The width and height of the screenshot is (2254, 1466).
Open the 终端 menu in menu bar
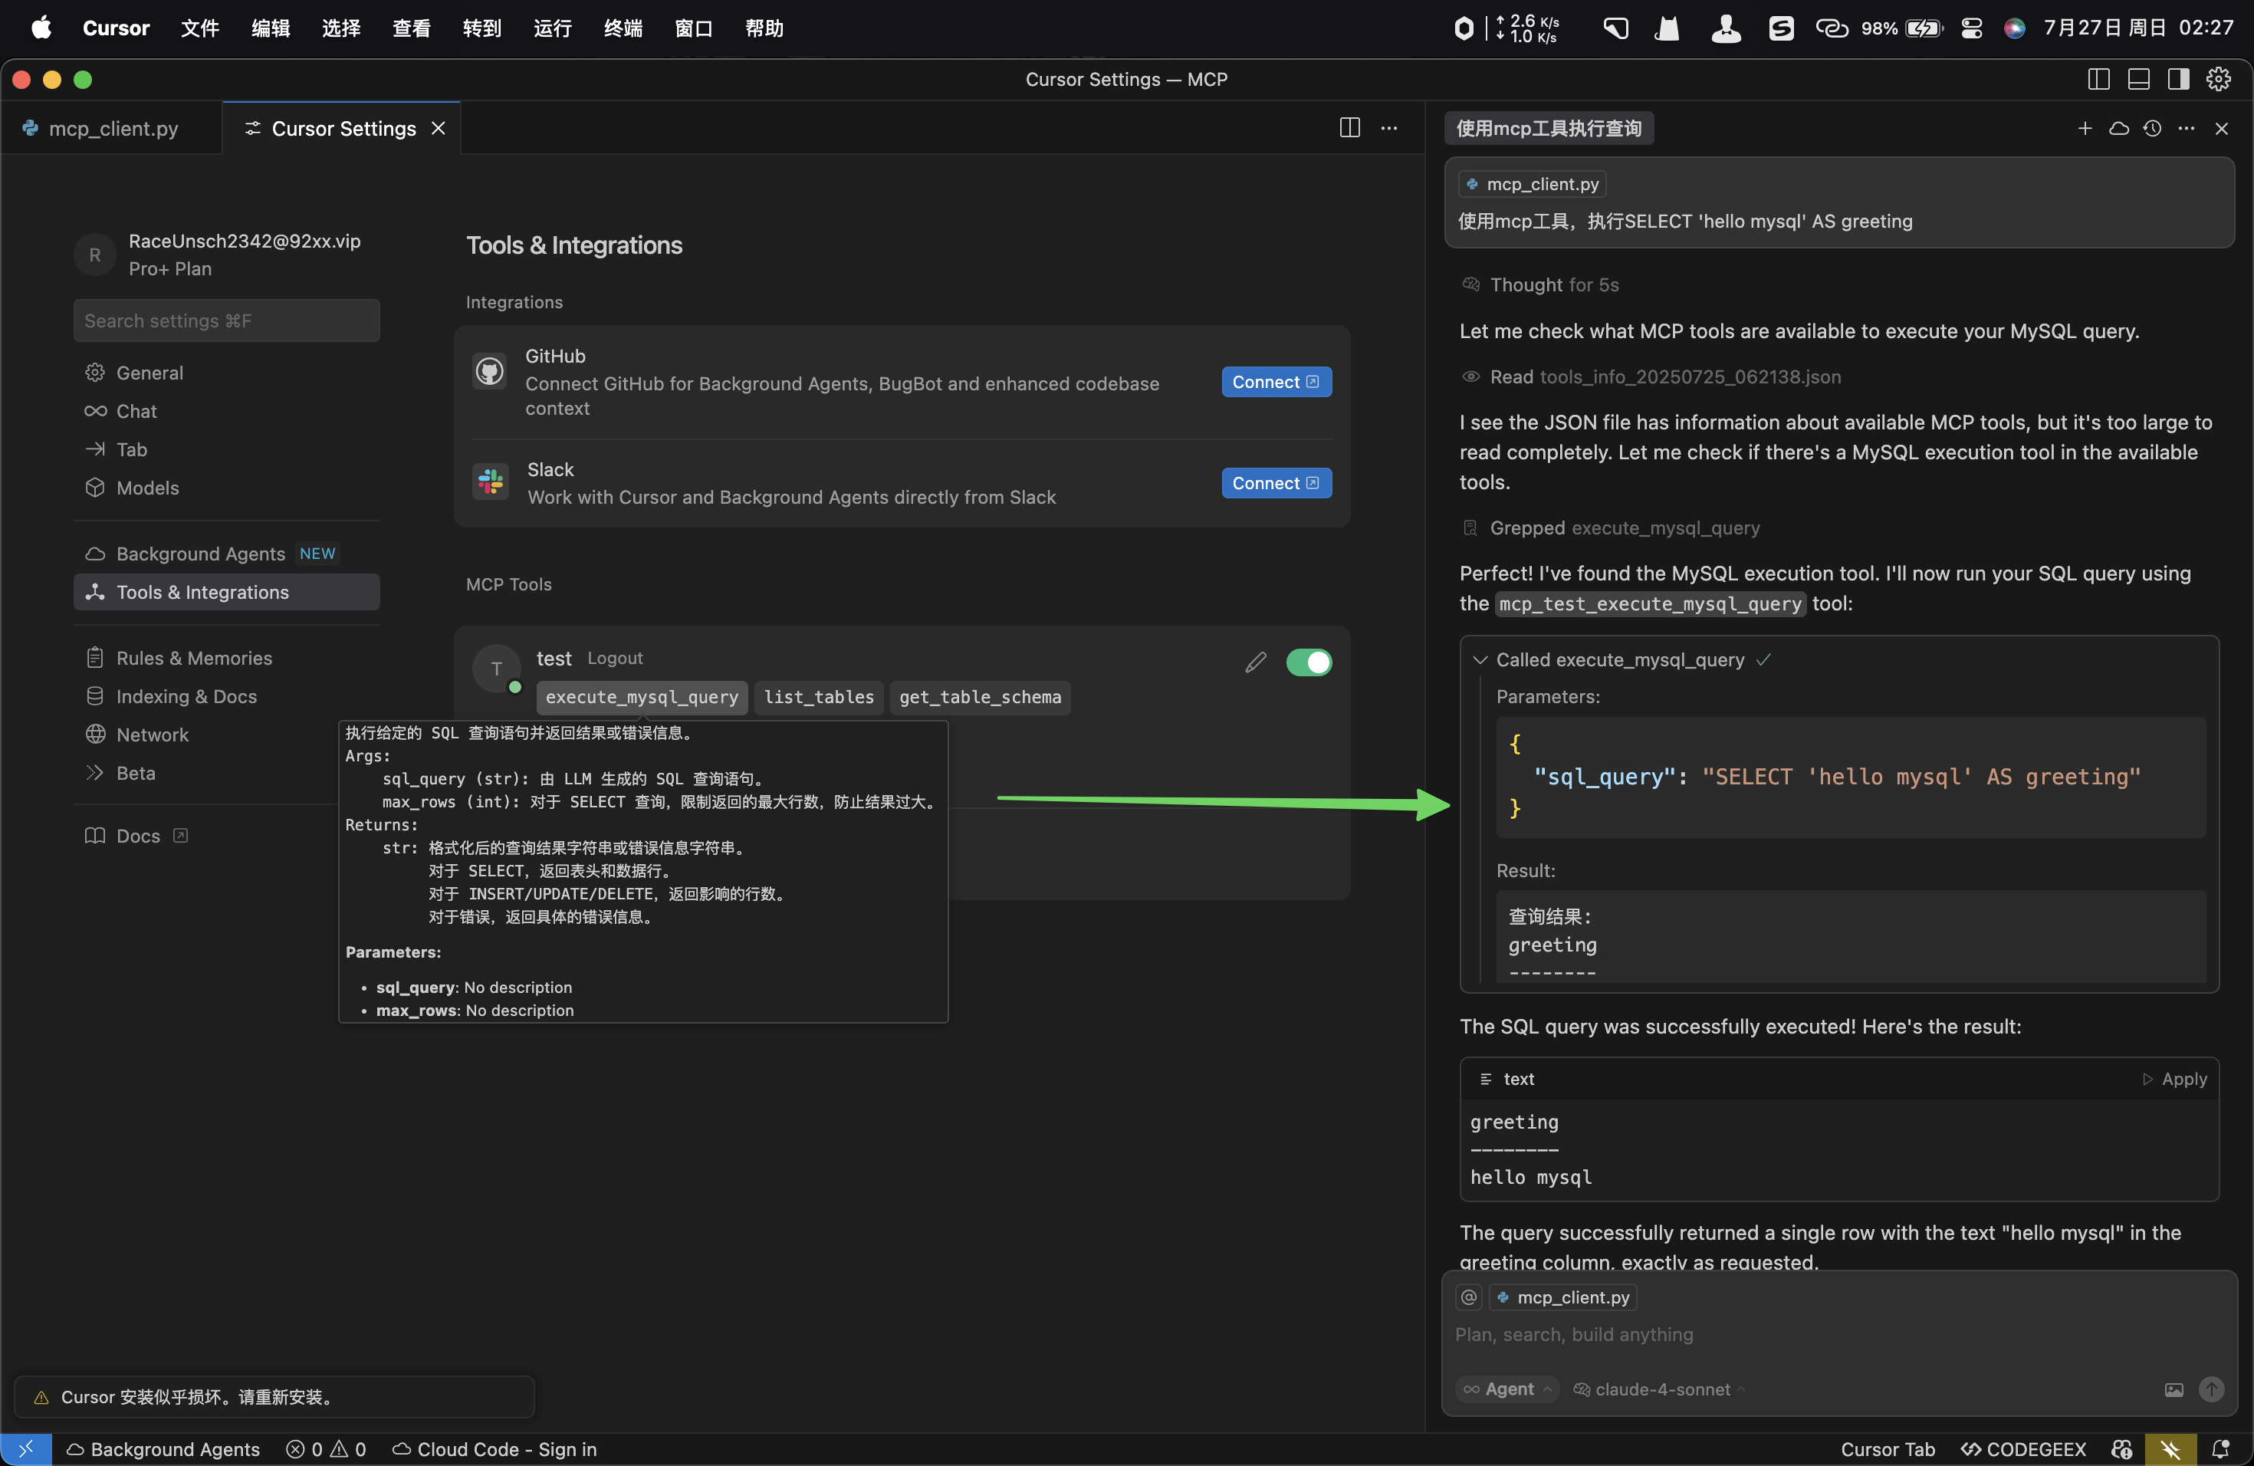pos(623,28)
